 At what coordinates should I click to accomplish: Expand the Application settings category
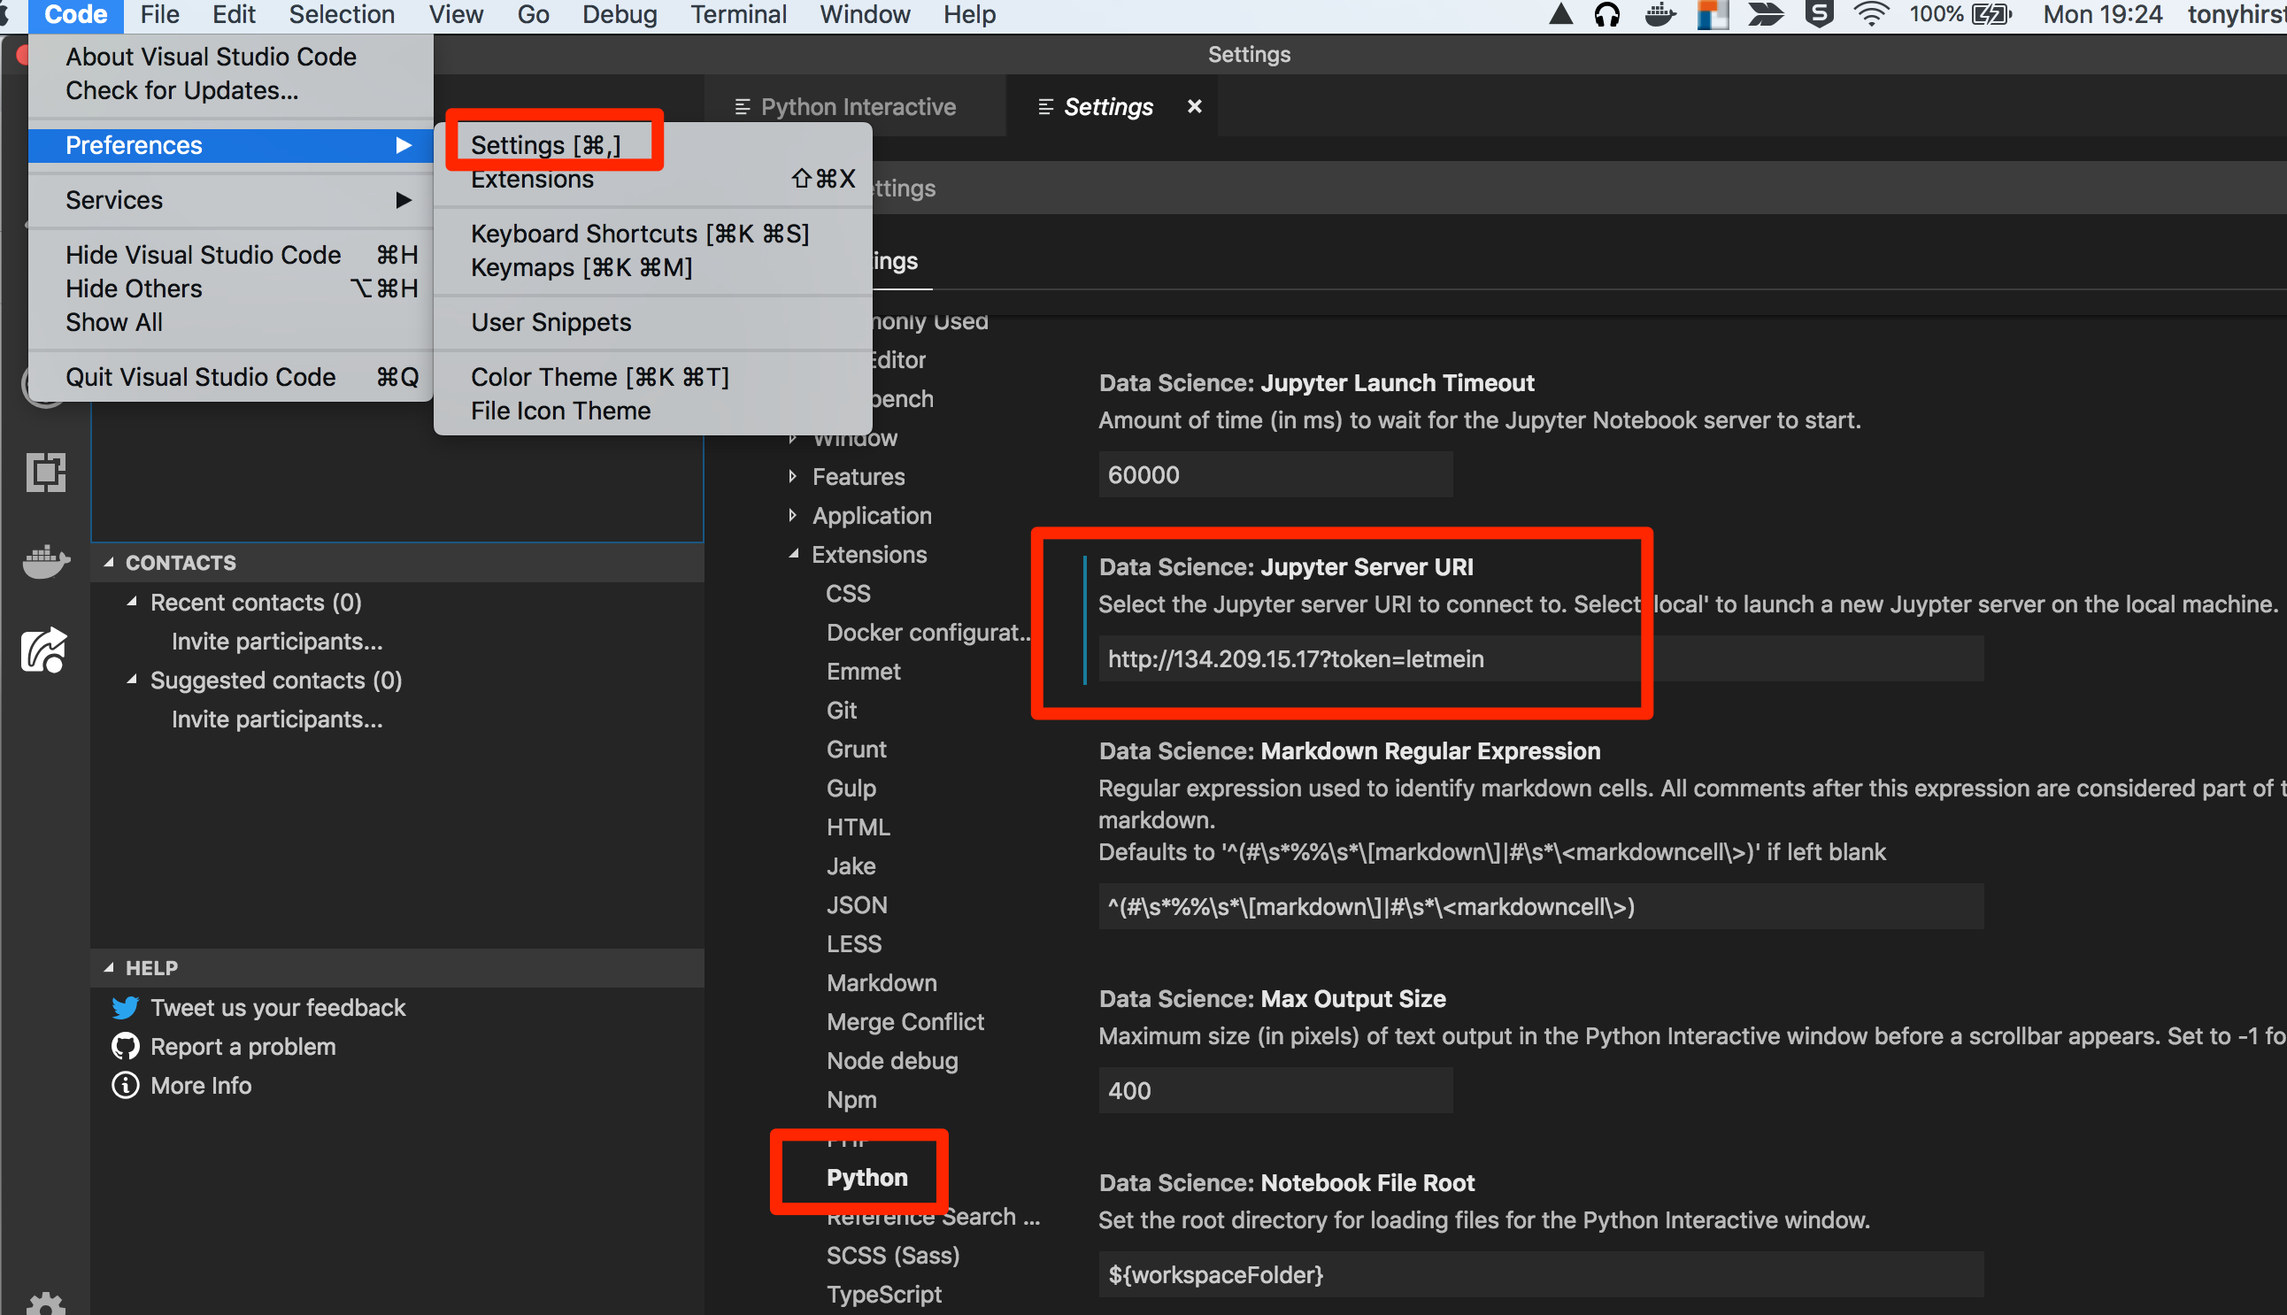[792, 515]
